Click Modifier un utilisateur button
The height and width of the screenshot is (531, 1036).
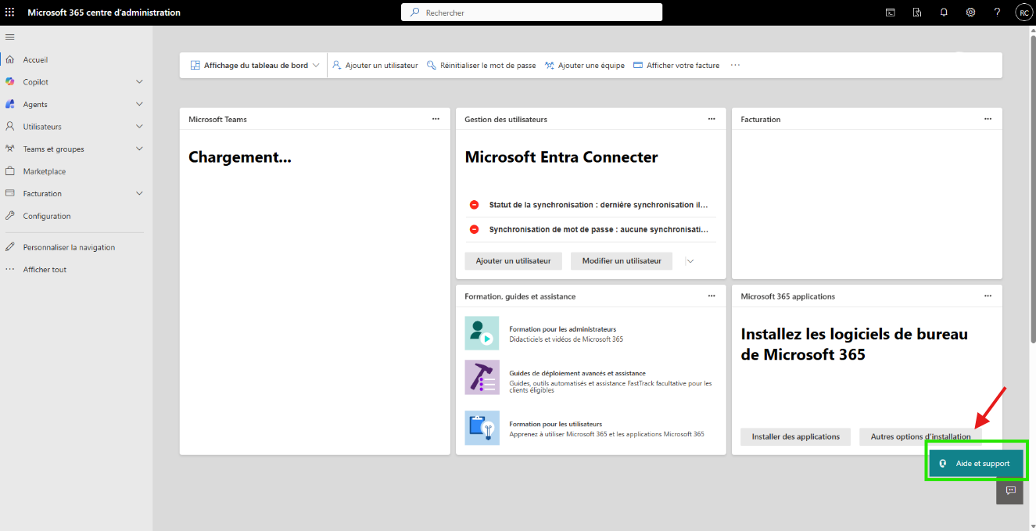[622, 261]
